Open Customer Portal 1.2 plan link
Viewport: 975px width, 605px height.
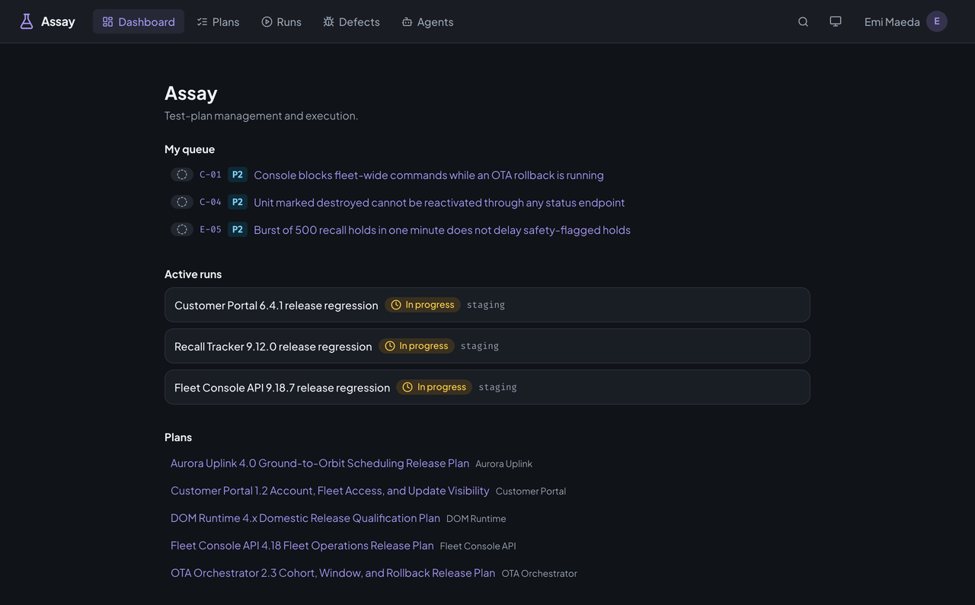click(330, 491)
